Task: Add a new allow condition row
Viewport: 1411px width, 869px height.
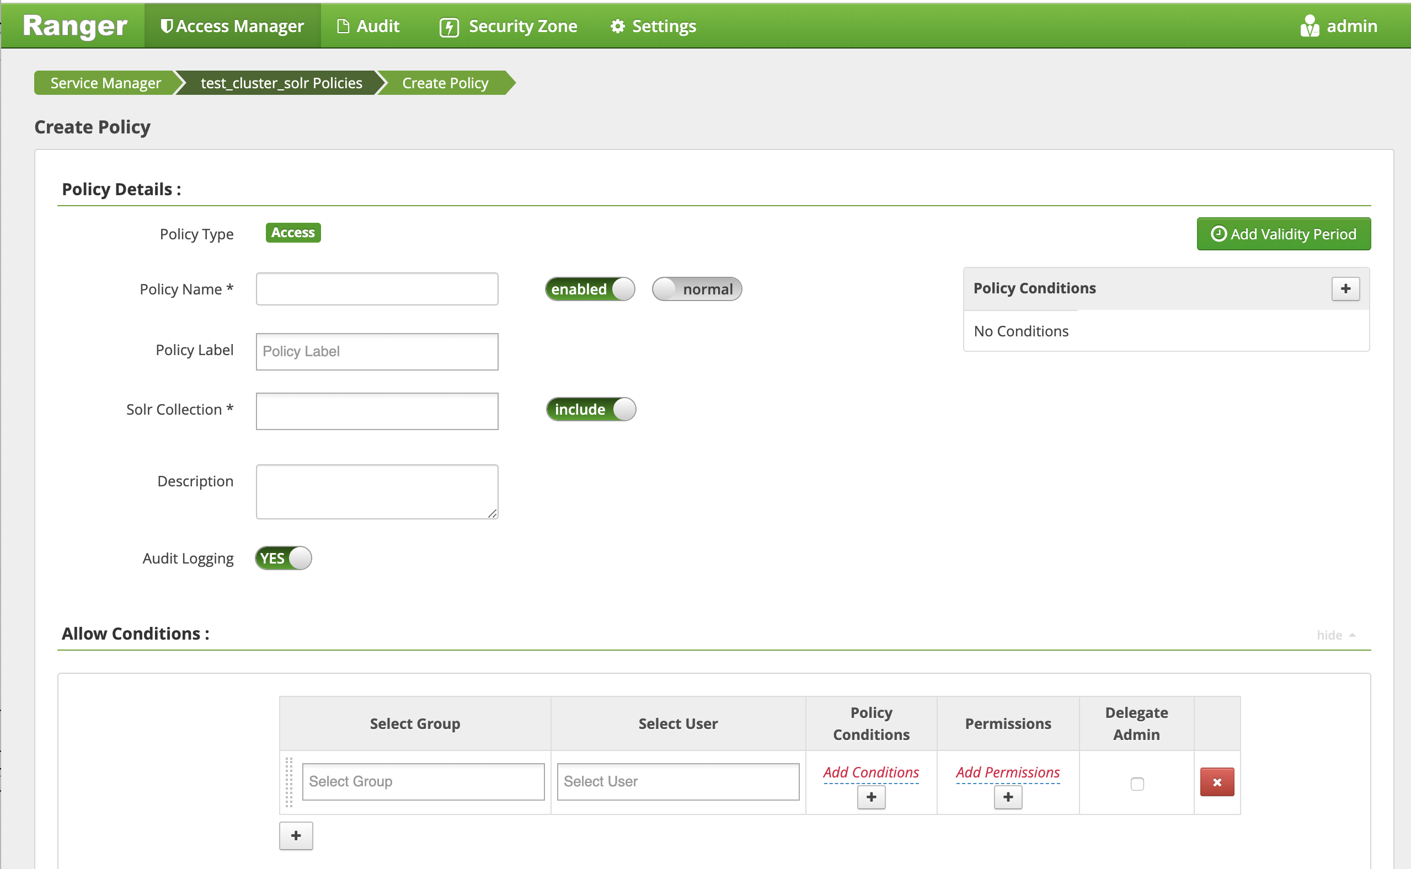Action: pyautogui.click(x=296, y=836)
